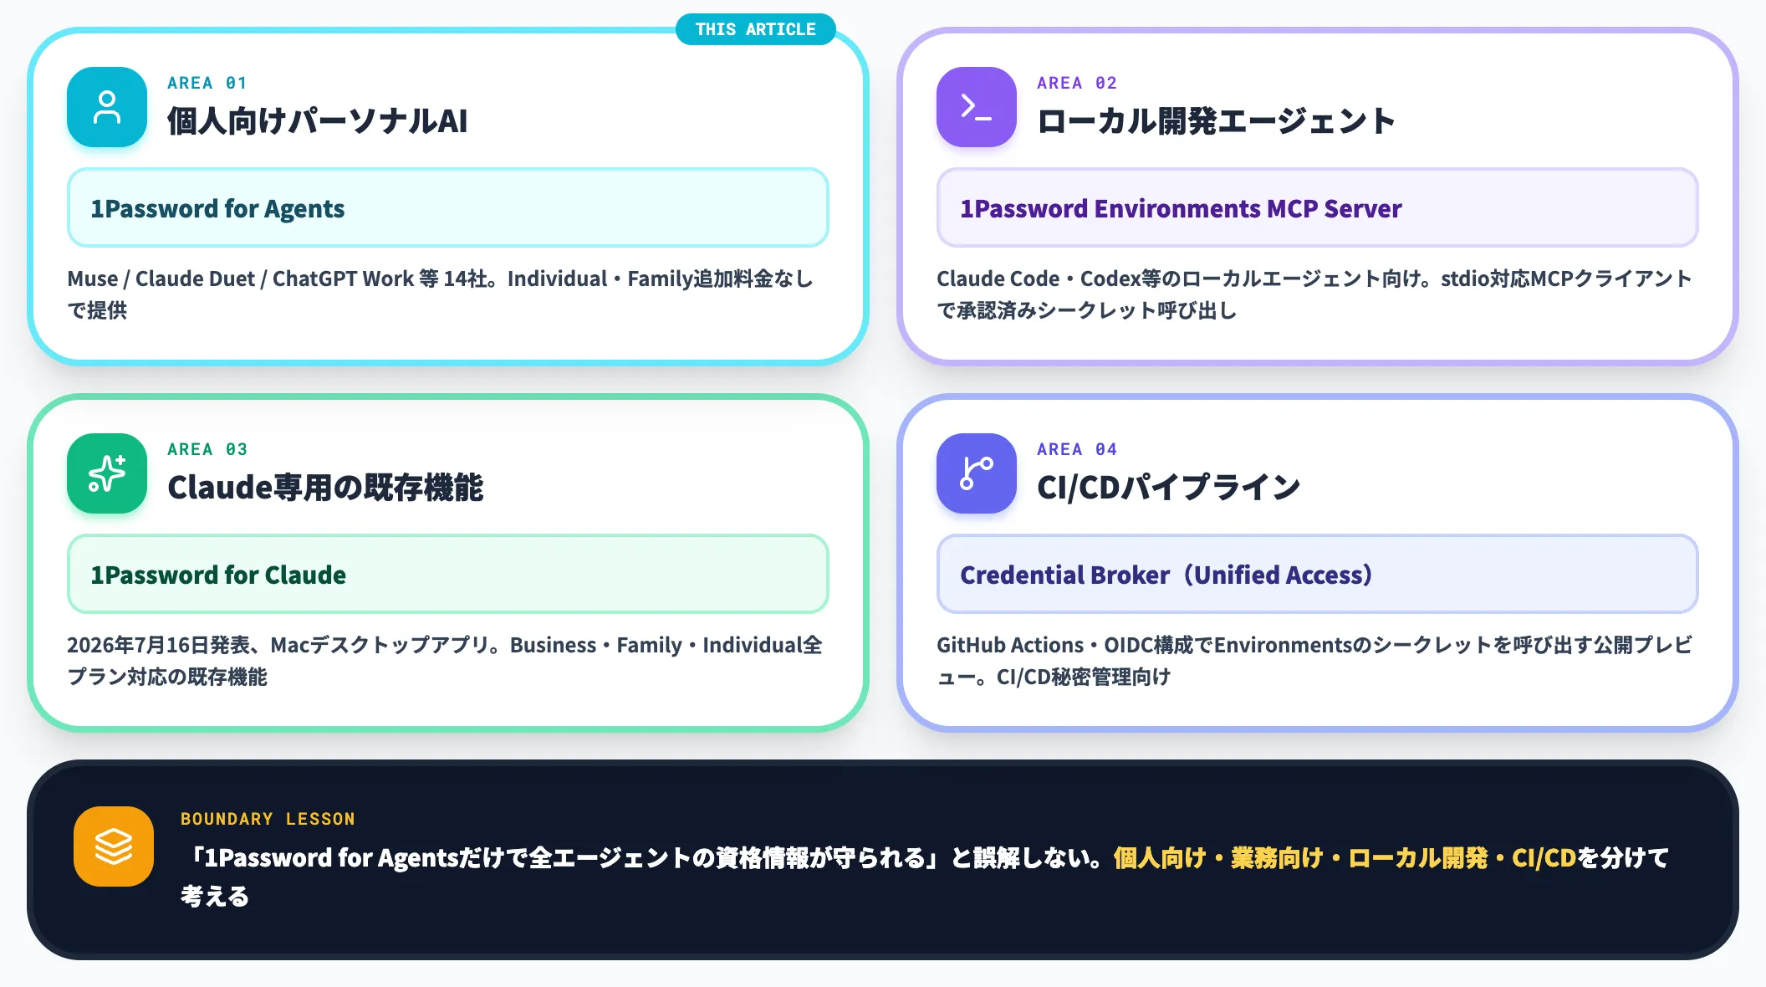Click the heading ローカル開発エージェント
The height and width of the screenshot is (987, 1766).
click(x=1216, y=121)
